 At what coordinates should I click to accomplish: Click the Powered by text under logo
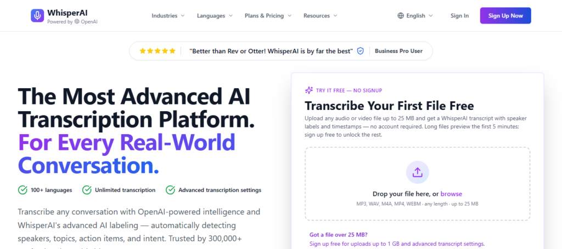click(60, 21)
